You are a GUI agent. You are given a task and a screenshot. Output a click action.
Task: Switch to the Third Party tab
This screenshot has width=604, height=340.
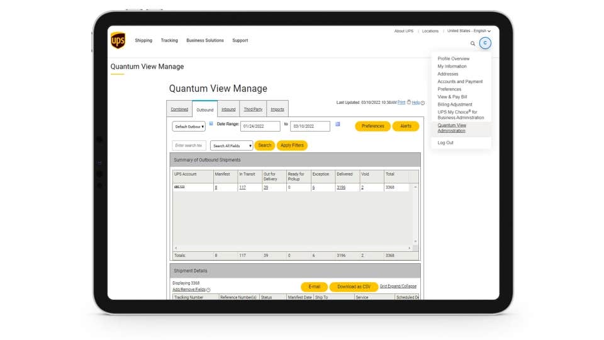pyautogui.click(x=253, y=110)
